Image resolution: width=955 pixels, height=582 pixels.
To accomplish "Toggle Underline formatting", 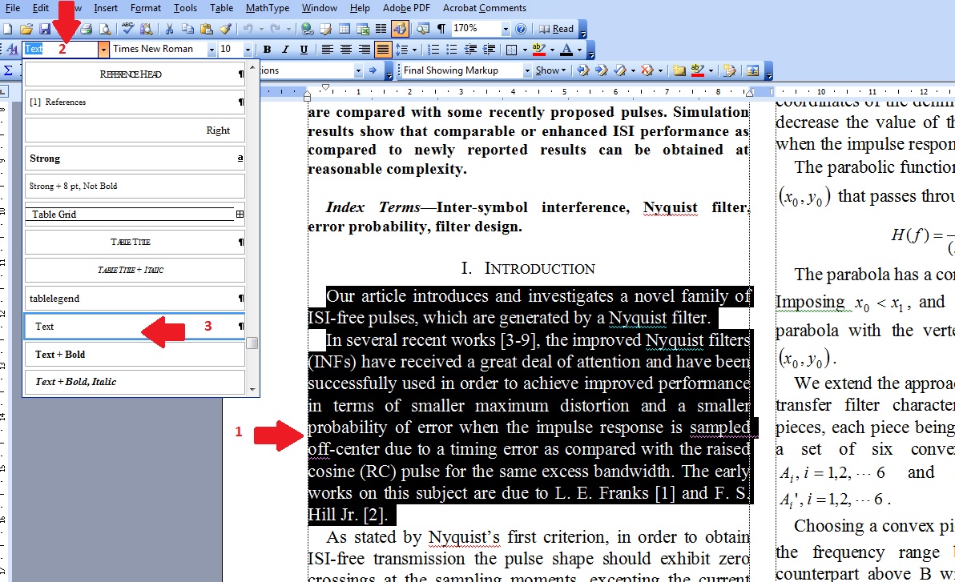I will (304, 50).
